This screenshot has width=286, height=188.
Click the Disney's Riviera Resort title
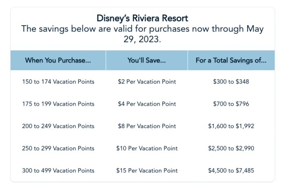(143, 18)
